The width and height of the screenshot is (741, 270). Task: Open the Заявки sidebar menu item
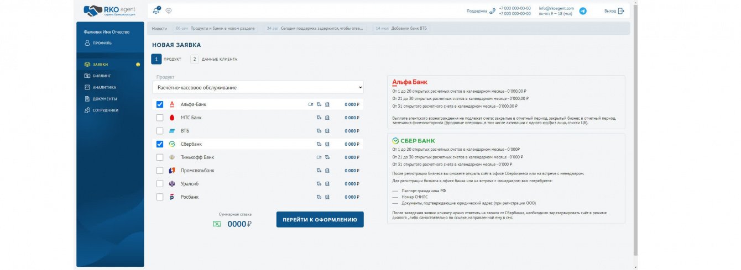110,65
